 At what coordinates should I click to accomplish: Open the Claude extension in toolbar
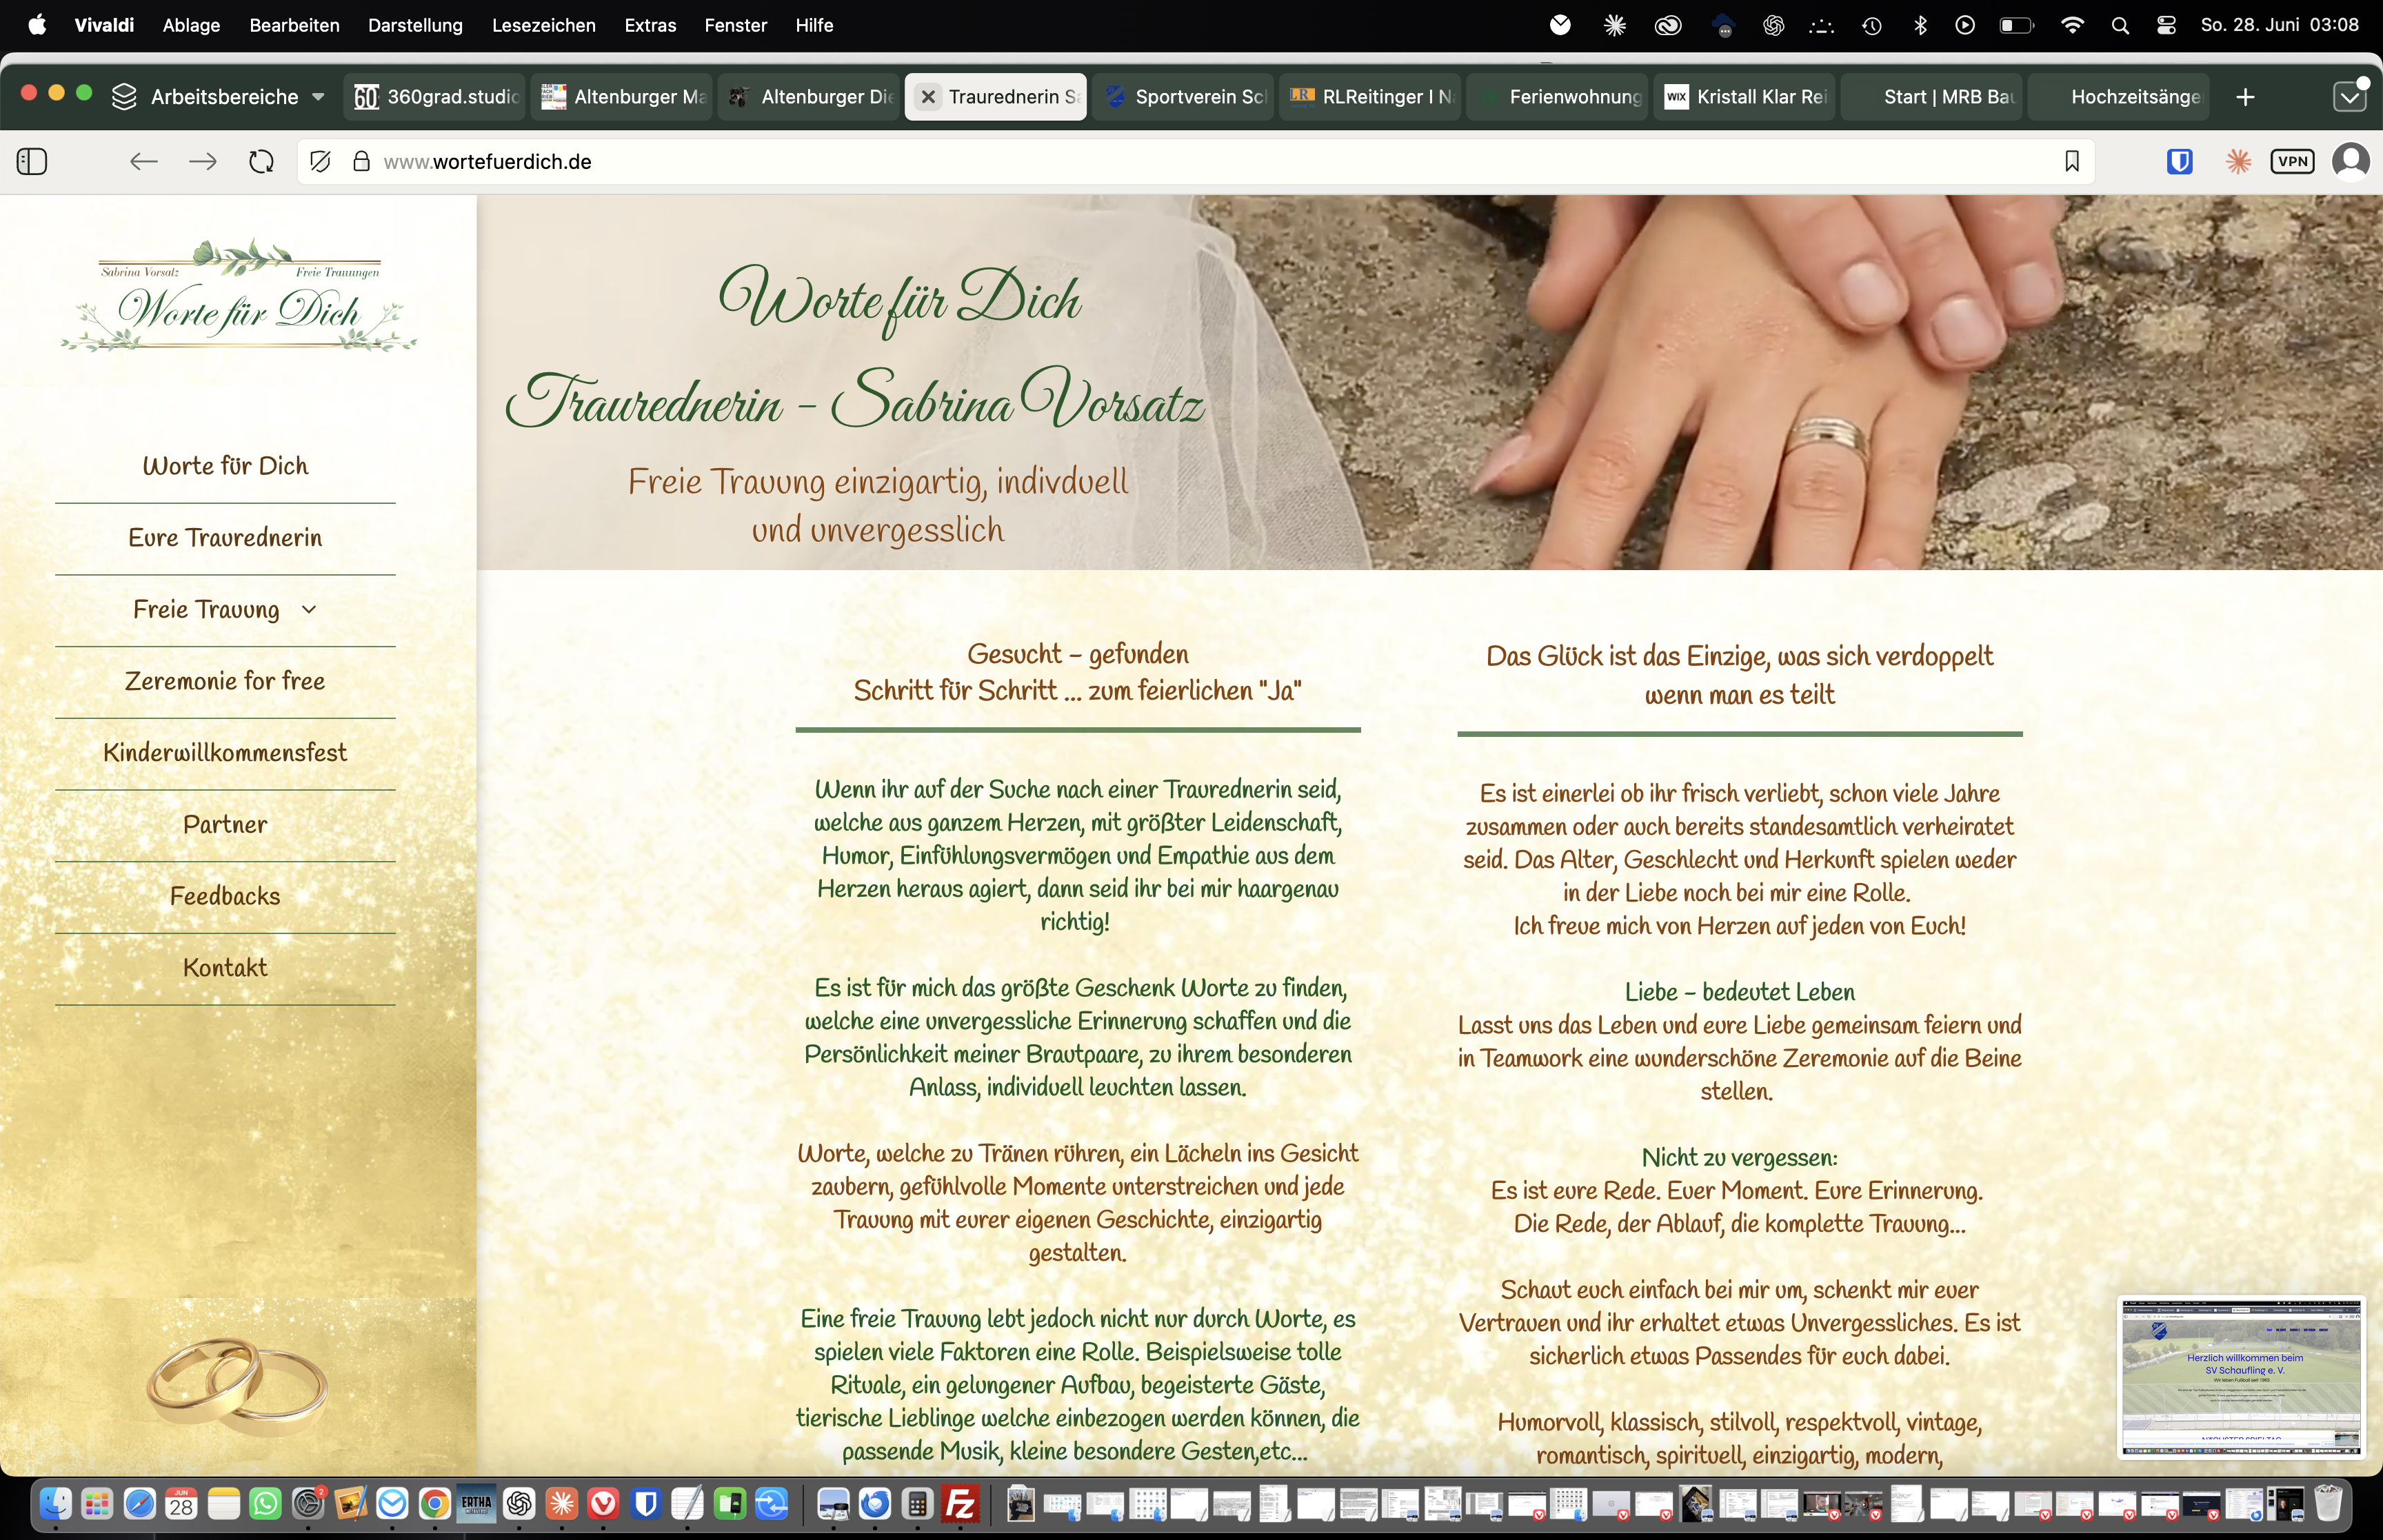tap(2239, 161)
